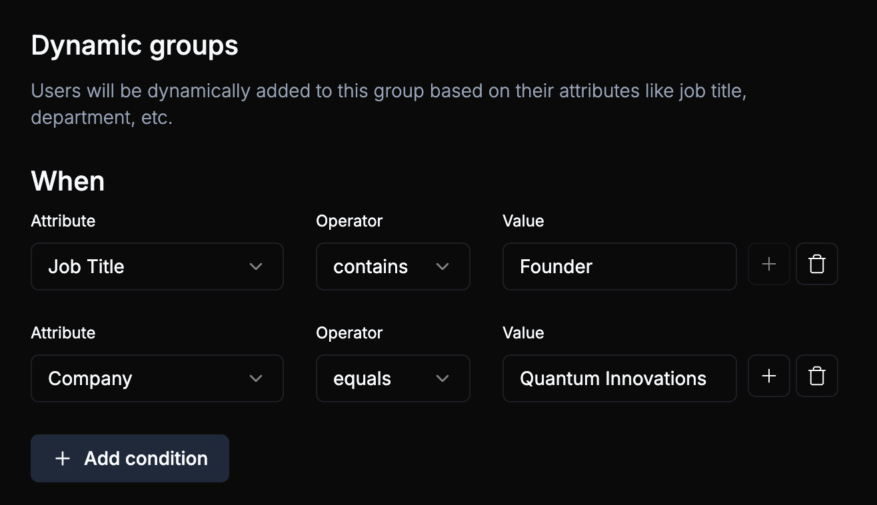
Task: Delete the Job Title condition row
Action: coord(817,264)
